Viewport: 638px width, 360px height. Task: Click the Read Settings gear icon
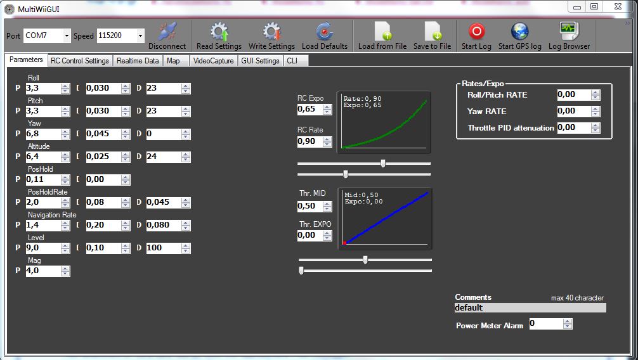[x=219, y=31]
